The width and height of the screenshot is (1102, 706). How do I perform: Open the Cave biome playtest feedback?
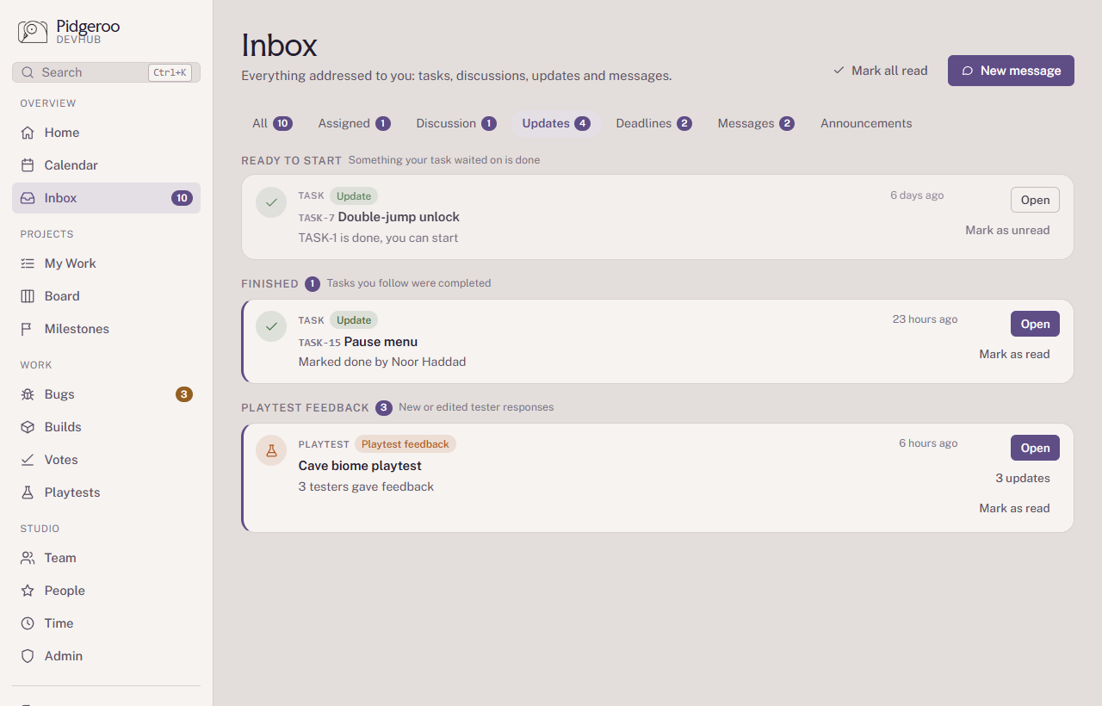point(1035,448)
